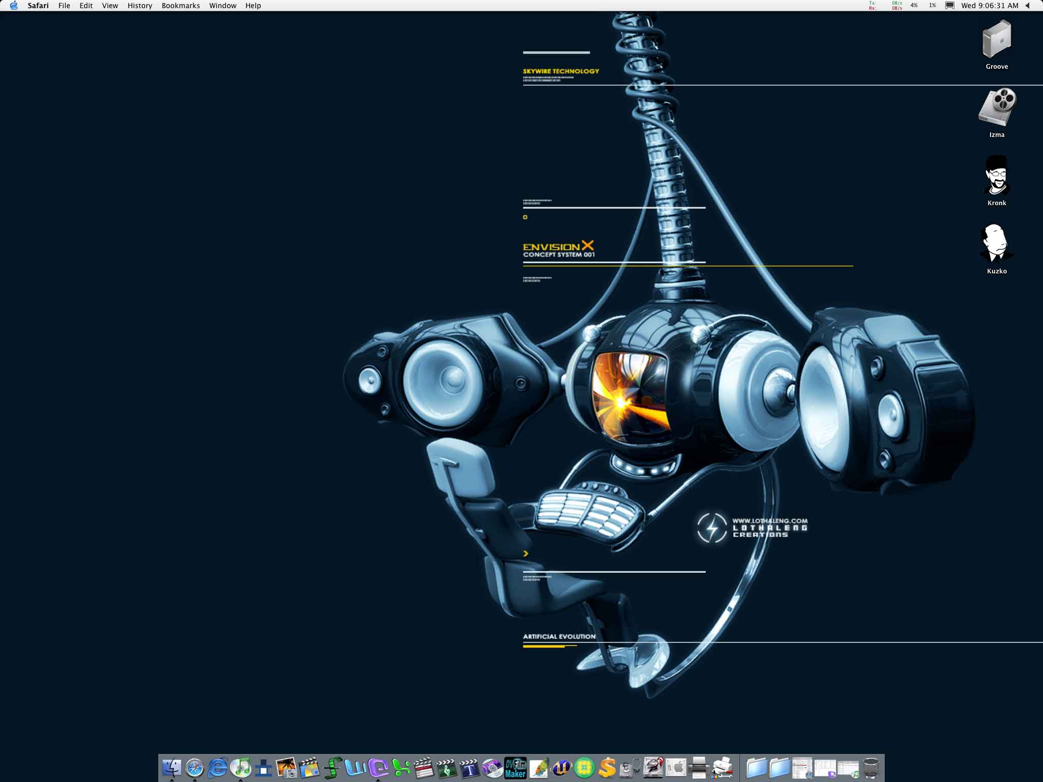Launch Microsoft Word from the Dock

click(355, 768)
